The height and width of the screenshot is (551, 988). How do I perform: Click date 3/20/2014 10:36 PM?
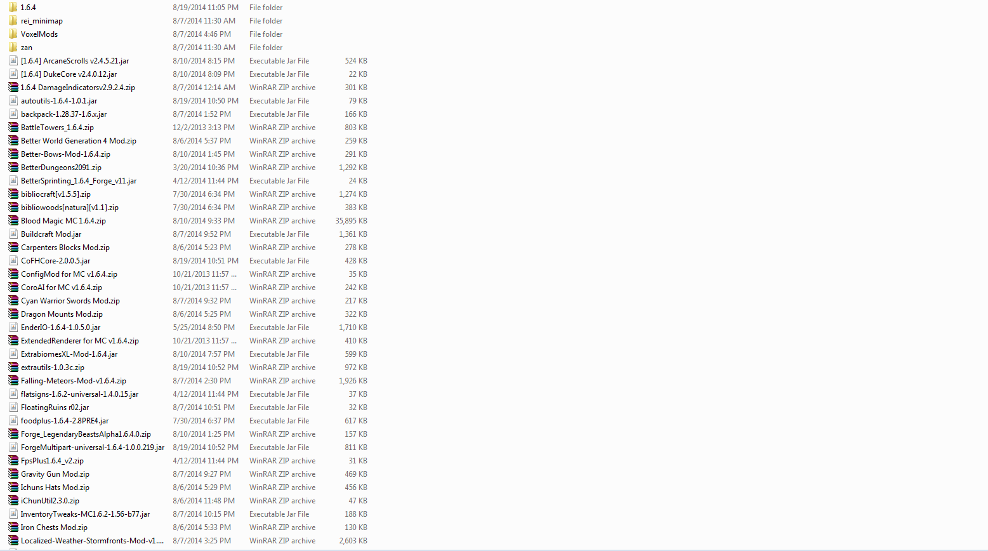click(206, 168)
